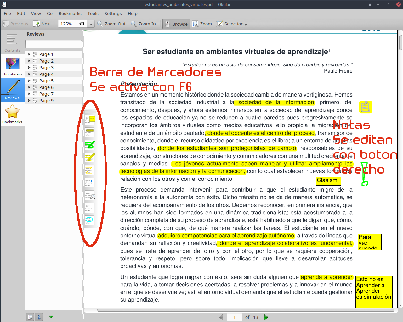Expand the Page 4 reviews entry
Viewport: 403px width, 322px height.
pos(29,74)
